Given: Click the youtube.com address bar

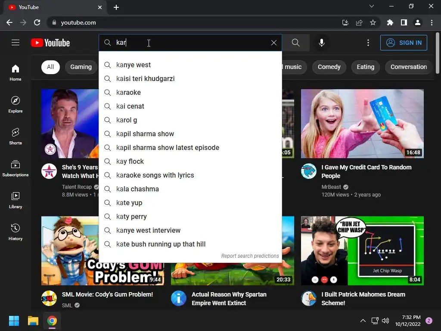Looking at the screenshot, I should coord(194,22).
